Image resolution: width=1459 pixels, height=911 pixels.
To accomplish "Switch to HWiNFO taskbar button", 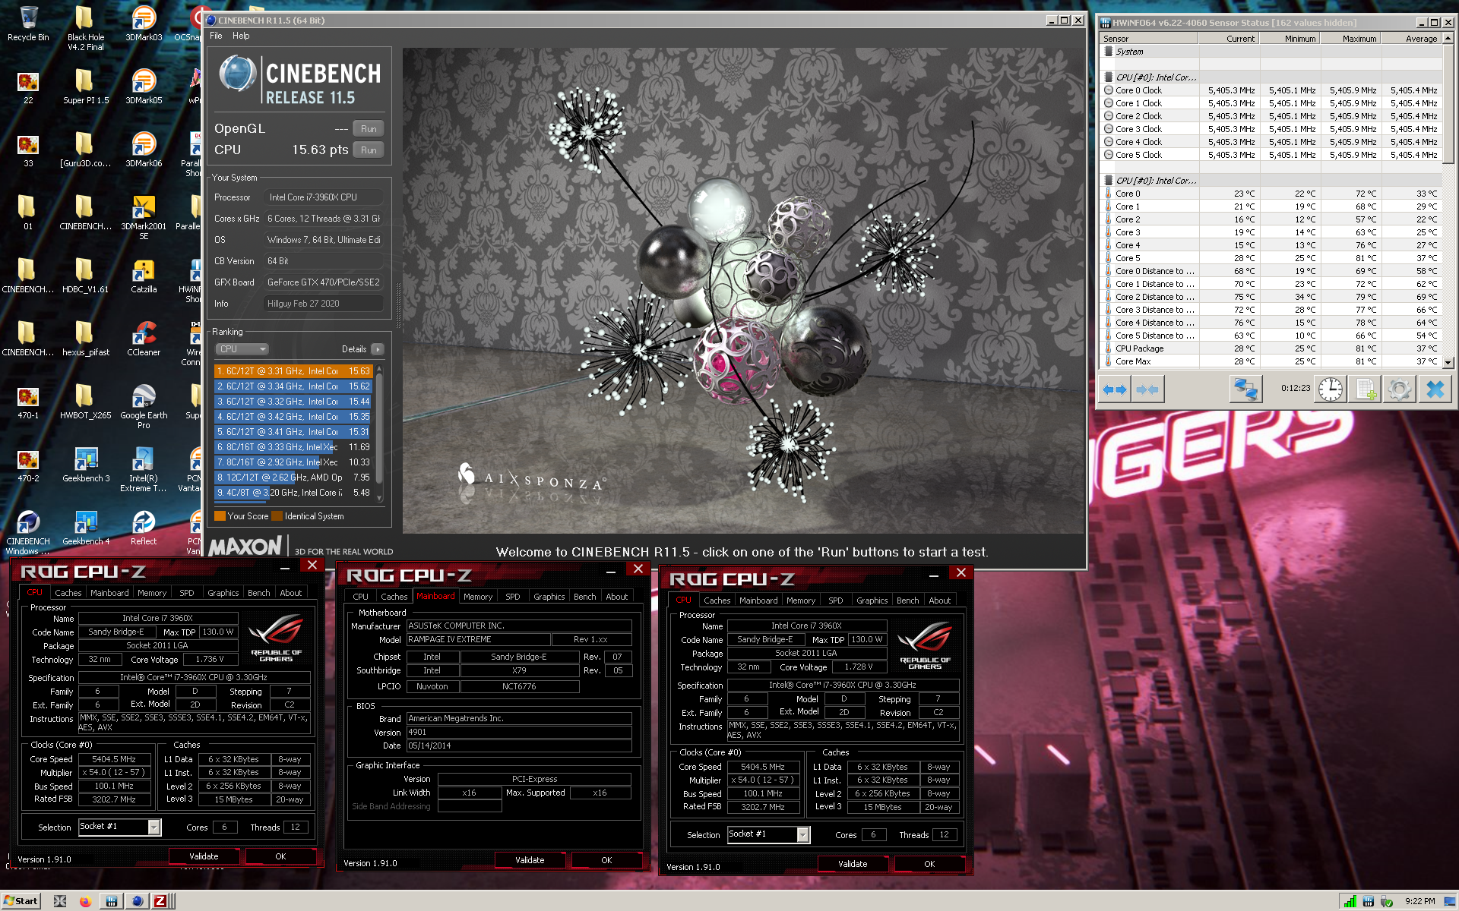I will (x=112, y=901).
